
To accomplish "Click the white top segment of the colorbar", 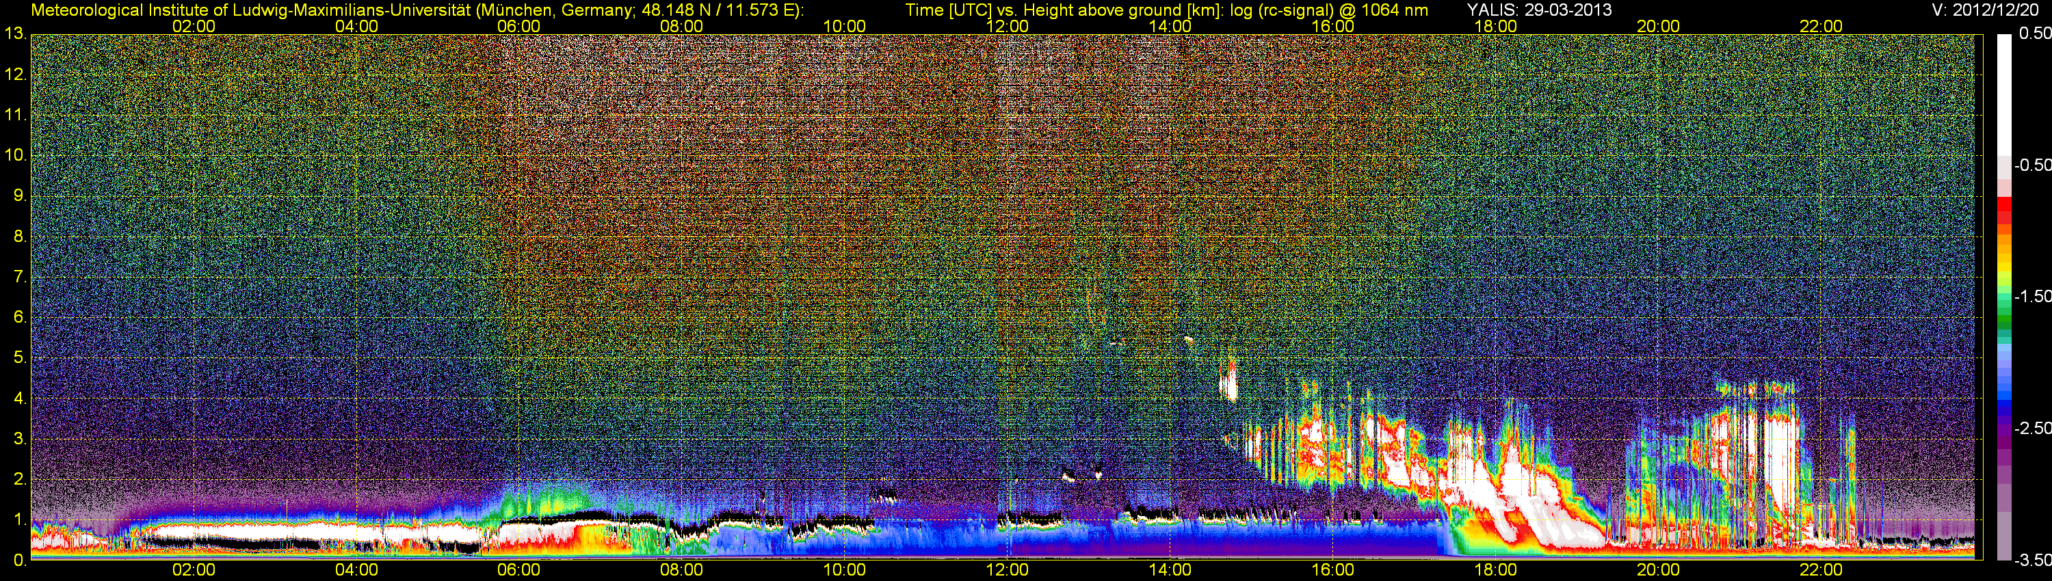I will coord(2004,94).
